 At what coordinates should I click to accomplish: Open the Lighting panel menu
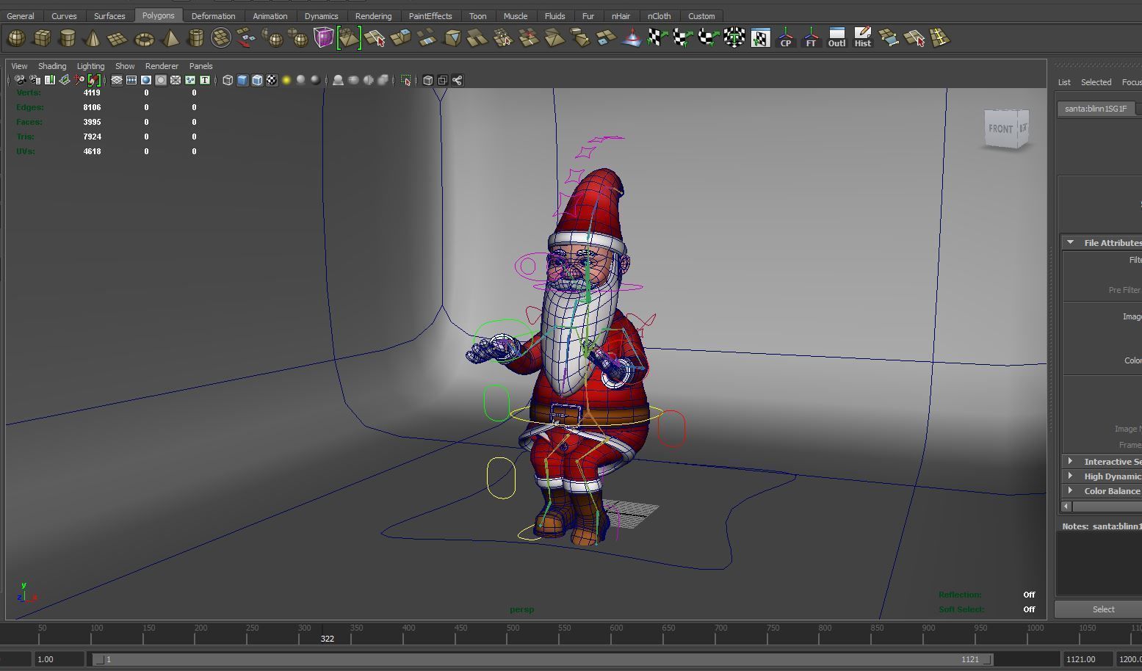click(x=90, y=66)
